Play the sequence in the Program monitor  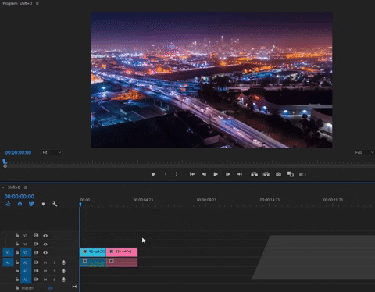[x=216, y=174]
